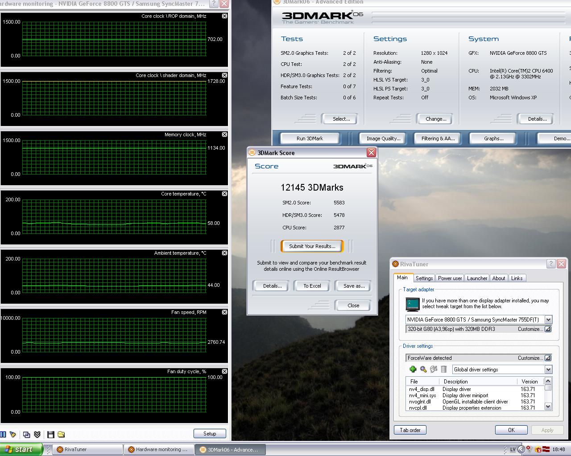Select the nv4_disp.dll row
Image resolution: width=571 pixels, height=456 pixels.
(475, 389)
